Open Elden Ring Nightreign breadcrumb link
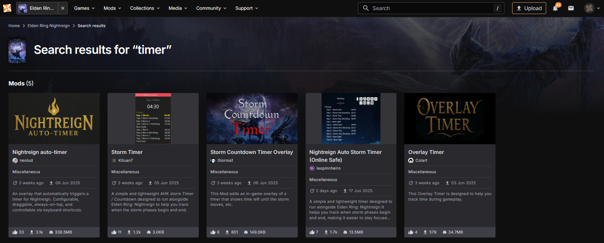 [49, 26]
